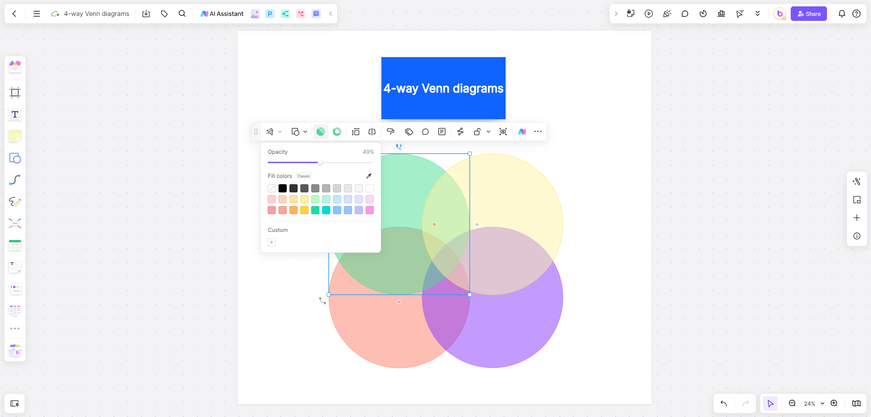The width and height of the screenshot is (871, 417).
Task: Click the flip horizontally icon
Action: click(x=372, y=132)
